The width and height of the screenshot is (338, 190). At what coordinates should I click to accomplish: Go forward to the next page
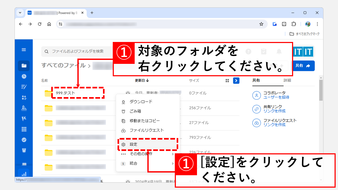click(x=30, y=24)
